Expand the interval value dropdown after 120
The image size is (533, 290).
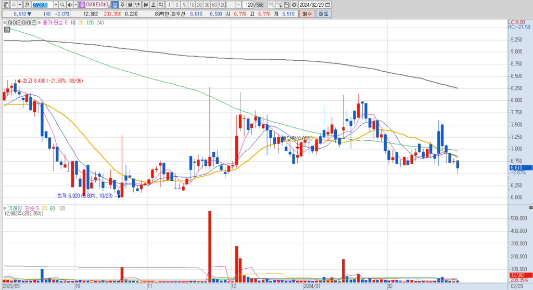click(x=238, y=5)
